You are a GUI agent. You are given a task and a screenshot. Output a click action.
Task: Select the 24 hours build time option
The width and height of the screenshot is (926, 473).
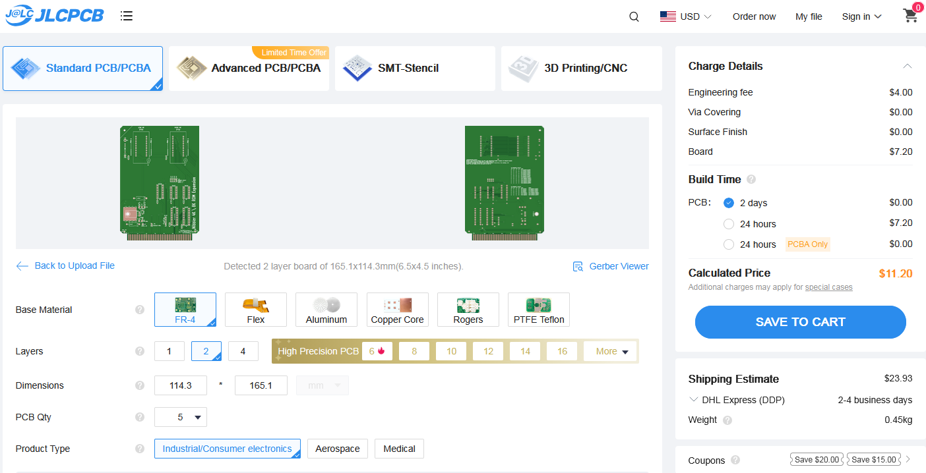point(729,224)
